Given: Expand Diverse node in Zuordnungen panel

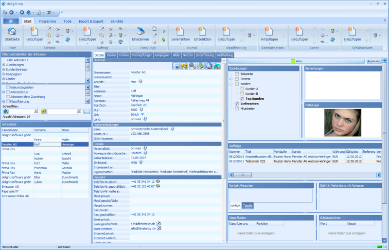Looking at the screenshot, I should pos(231,79).
